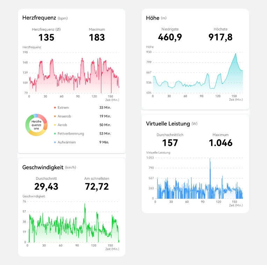Click the Höhe card heading
The width and height of the screenshot is (267, 265).
click(x=153, y=18)
